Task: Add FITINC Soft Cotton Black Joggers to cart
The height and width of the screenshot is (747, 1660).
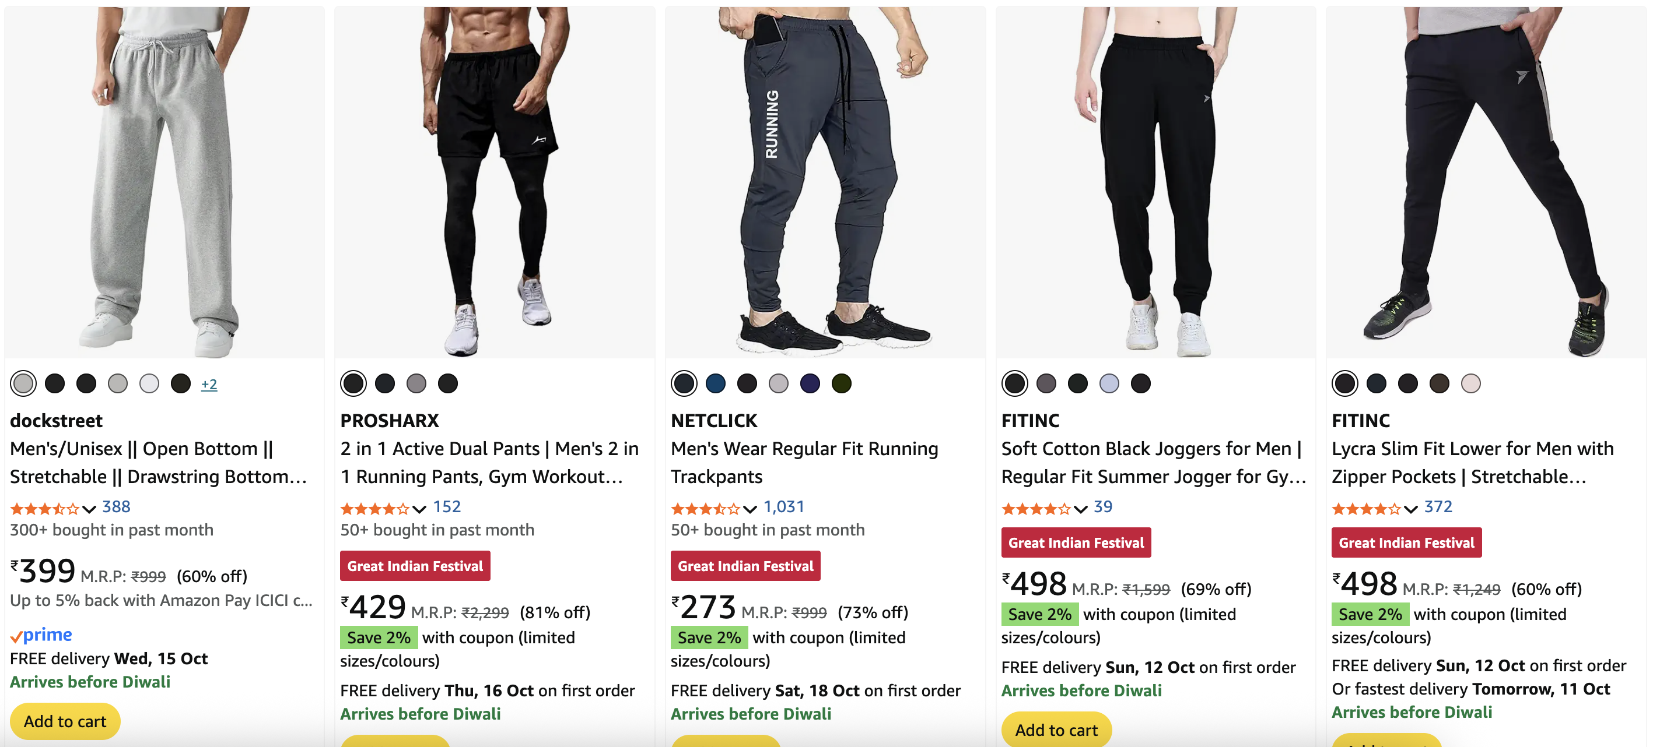Action: (x=1056, y=730)
